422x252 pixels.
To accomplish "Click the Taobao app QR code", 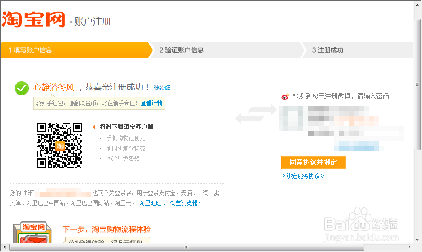I will click(59, 146).
